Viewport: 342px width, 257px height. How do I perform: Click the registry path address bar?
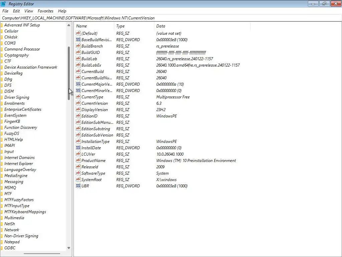(x=171, y=18)
